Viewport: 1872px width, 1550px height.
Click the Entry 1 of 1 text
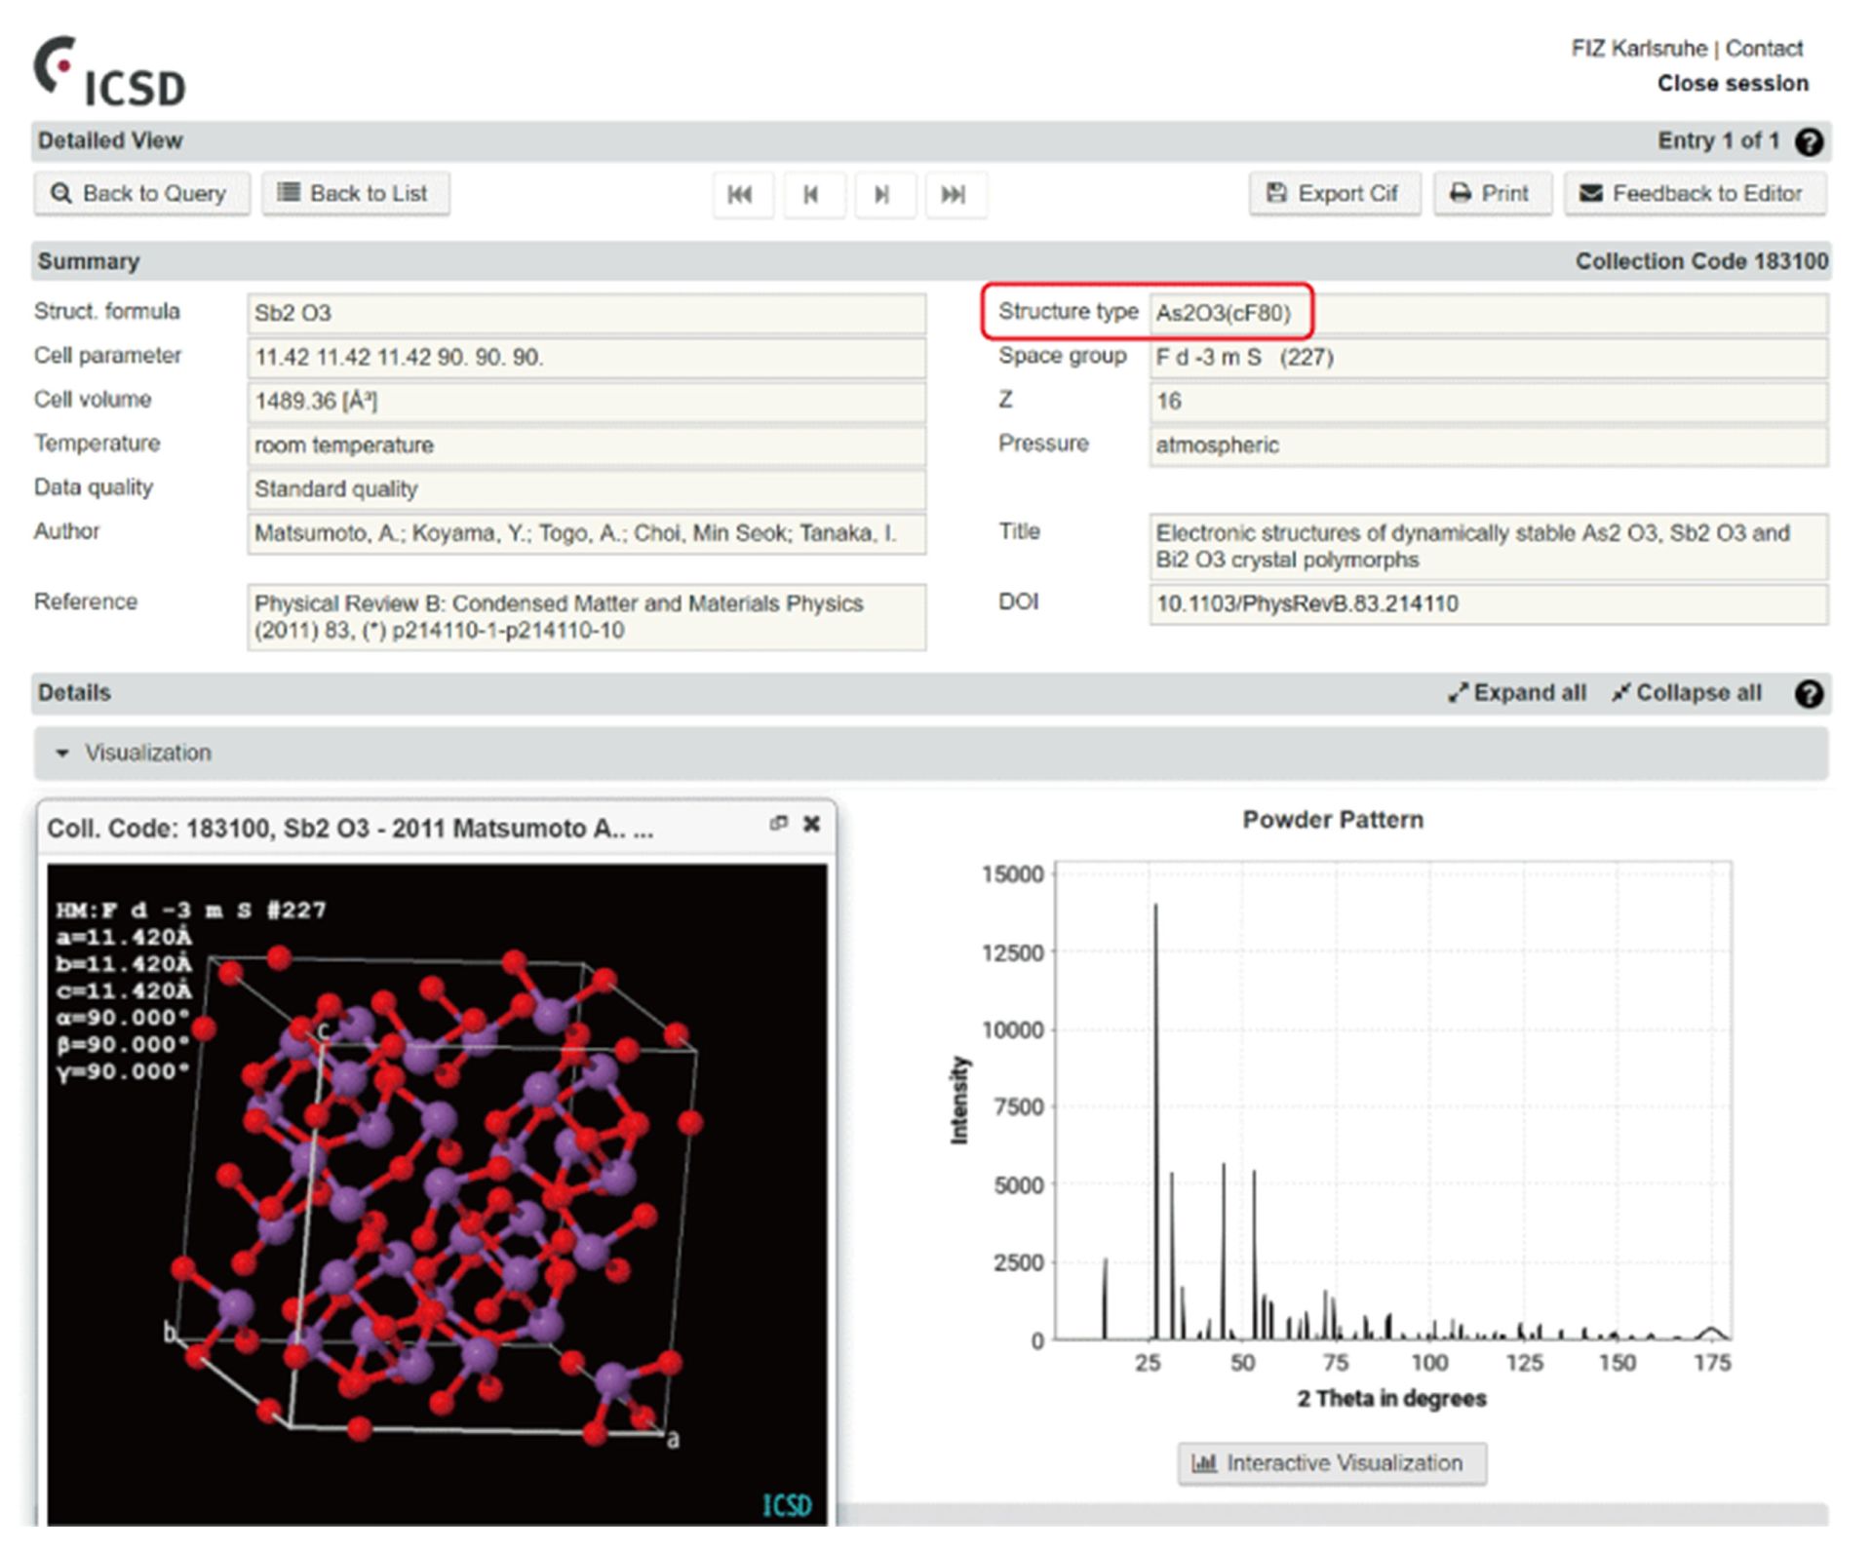1718,140
